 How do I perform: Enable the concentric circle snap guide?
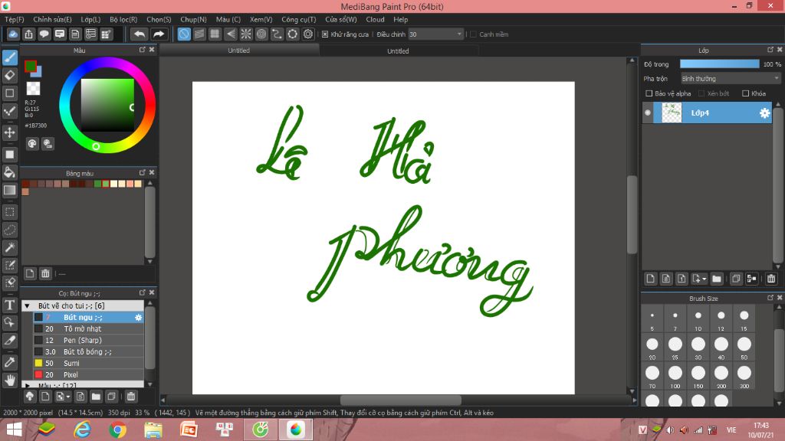261,34
